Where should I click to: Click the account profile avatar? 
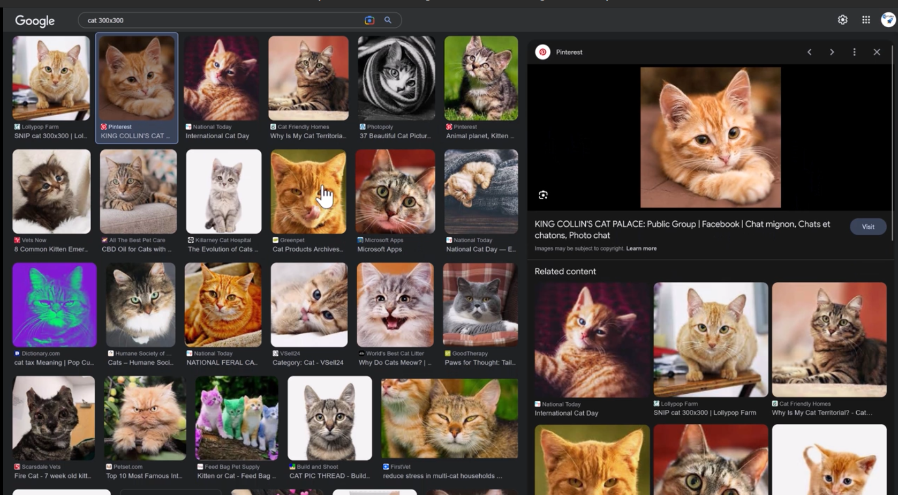pos(888,20)
